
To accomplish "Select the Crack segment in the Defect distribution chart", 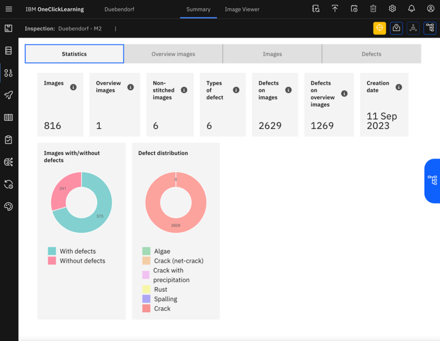I will 176,225.
